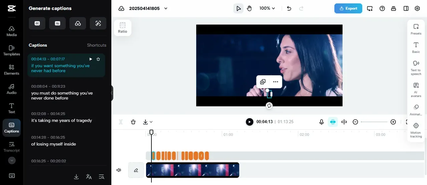The width and height of the screenshot is (427, 185).
Task: Delete the 00:04:13 caption
Action: tap(98, 59)
